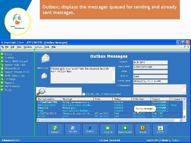The height and width of the screenshot is (143, 191).
Task: Close the Outbox Messages window
Action: tap(160, 129)
